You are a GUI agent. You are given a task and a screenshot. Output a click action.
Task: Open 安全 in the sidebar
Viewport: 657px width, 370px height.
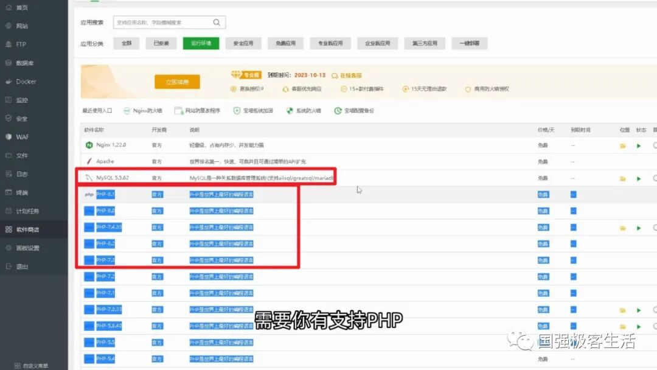[x=22, y=119]
